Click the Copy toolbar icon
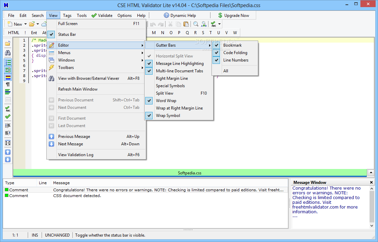The width and height of the screenshot is (378, 242). [x=178, y=24]
